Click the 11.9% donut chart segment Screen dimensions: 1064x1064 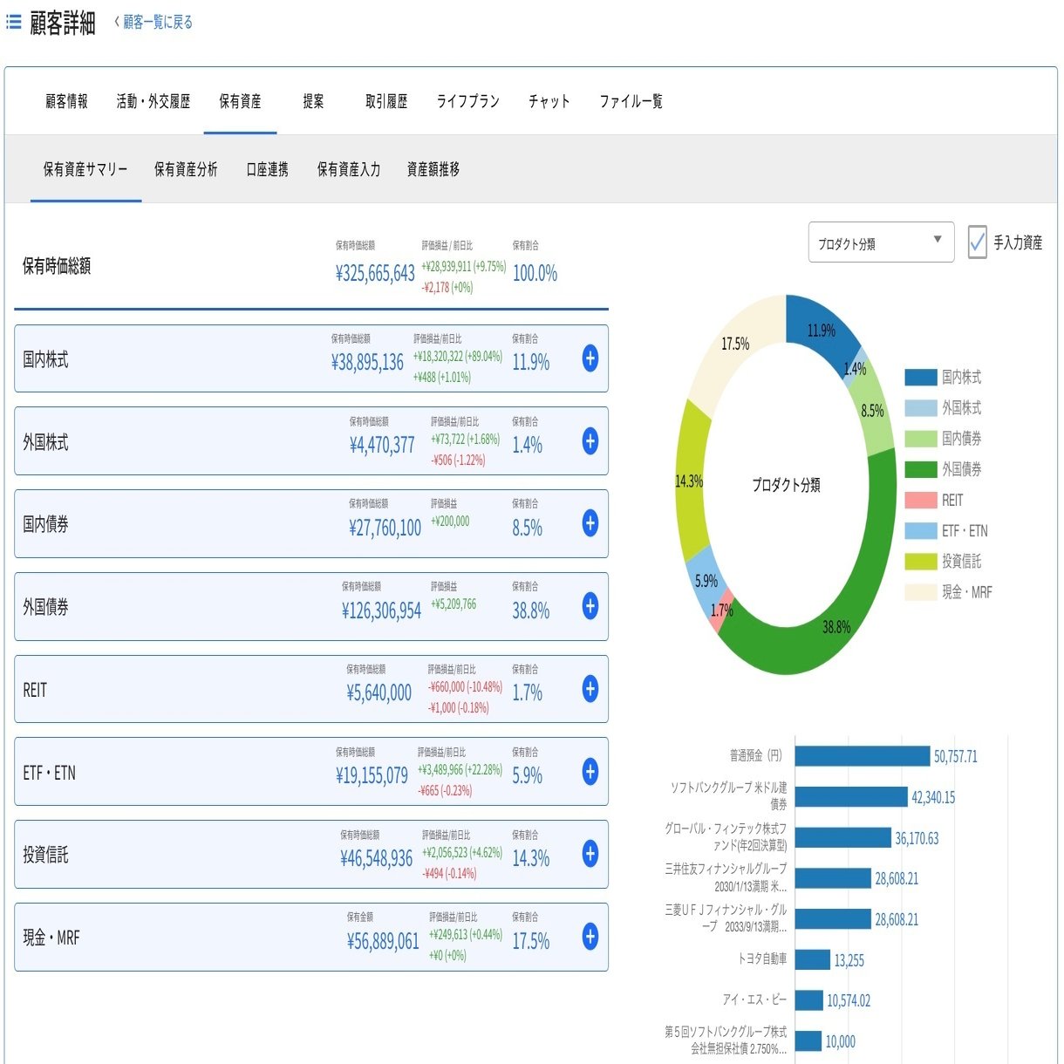point(820,330)
